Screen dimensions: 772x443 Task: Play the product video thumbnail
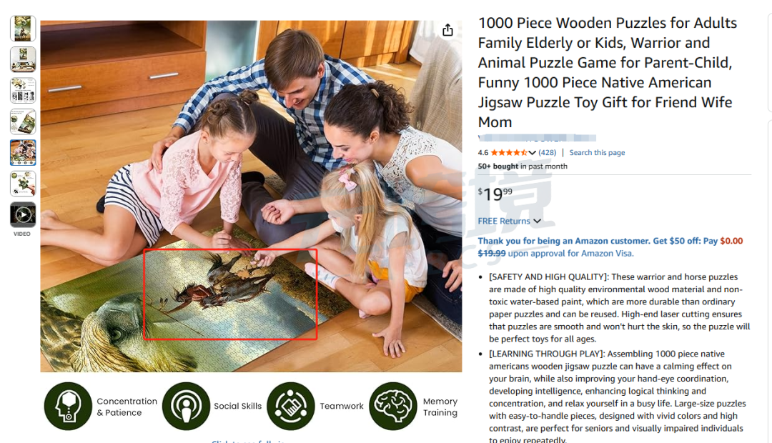click(23, 215)
